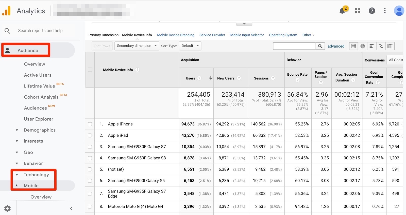This screenshot has height=215, width=406.
Task: Switch to the data table view icon
Action: 353,46
